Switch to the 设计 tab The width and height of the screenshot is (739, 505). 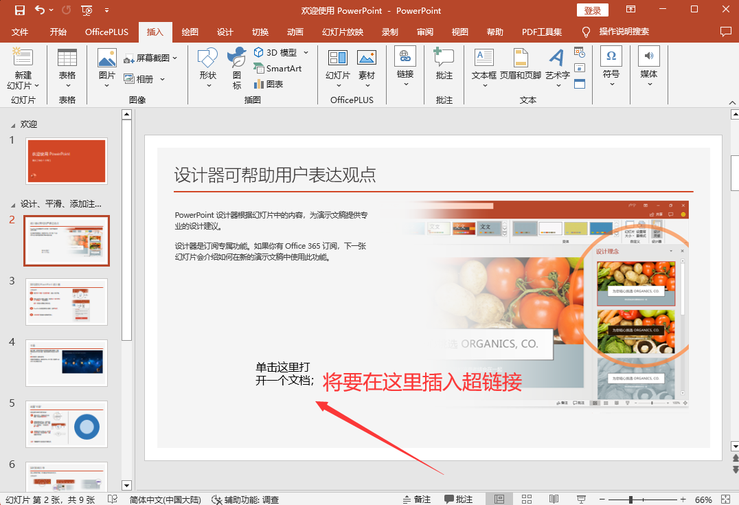tap(225, 32)
